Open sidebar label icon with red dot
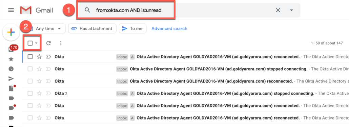 (x=12, y=108)
